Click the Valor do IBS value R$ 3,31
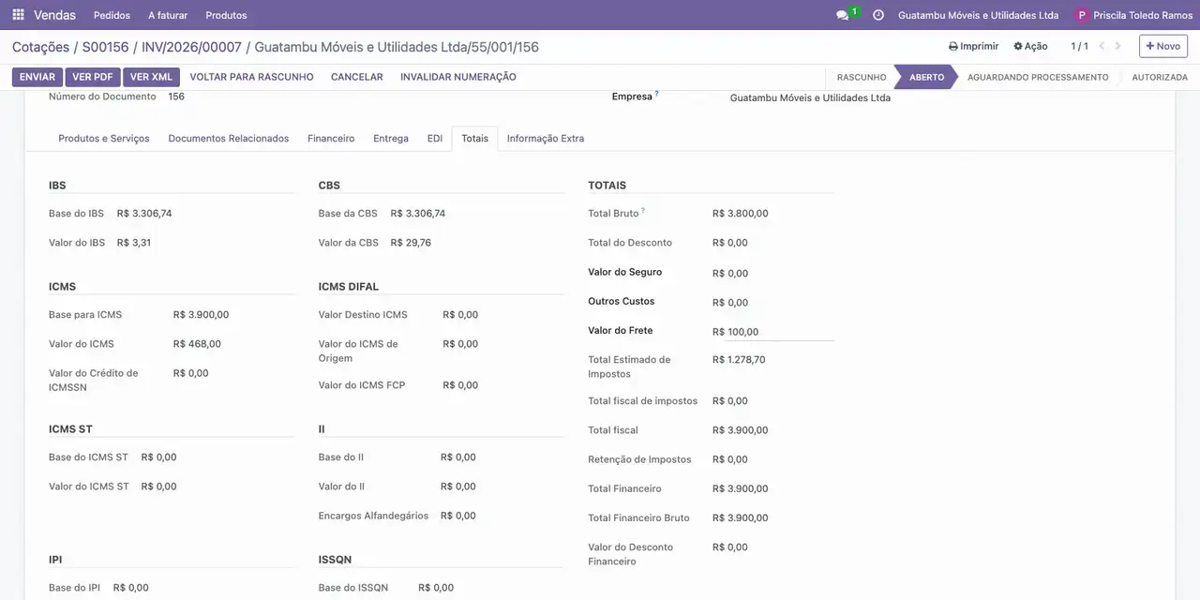Image resolution: width=1200 pixels, height=600 pixels. point(134,243)
